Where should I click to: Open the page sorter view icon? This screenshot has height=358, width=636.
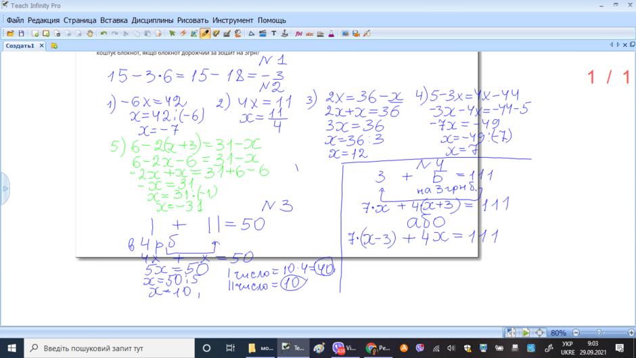pyautogui.click(x=511, y=332)
